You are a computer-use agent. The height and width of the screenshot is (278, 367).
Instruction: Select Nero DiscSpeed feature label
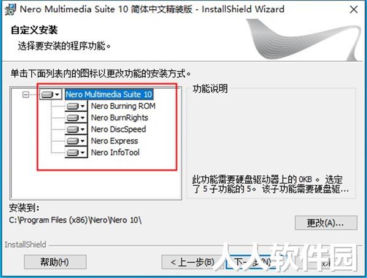[x=118, y=130]
